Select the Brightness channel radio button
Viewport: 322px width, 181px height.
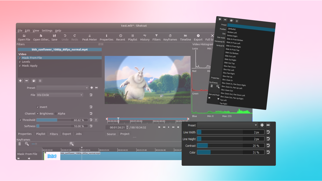[38, 114]
